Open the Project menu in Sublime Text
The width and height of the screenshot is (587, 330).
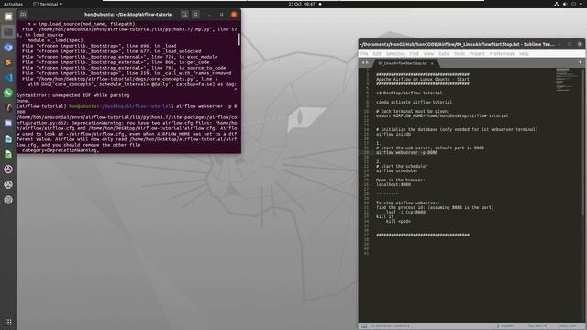point(477,54)
